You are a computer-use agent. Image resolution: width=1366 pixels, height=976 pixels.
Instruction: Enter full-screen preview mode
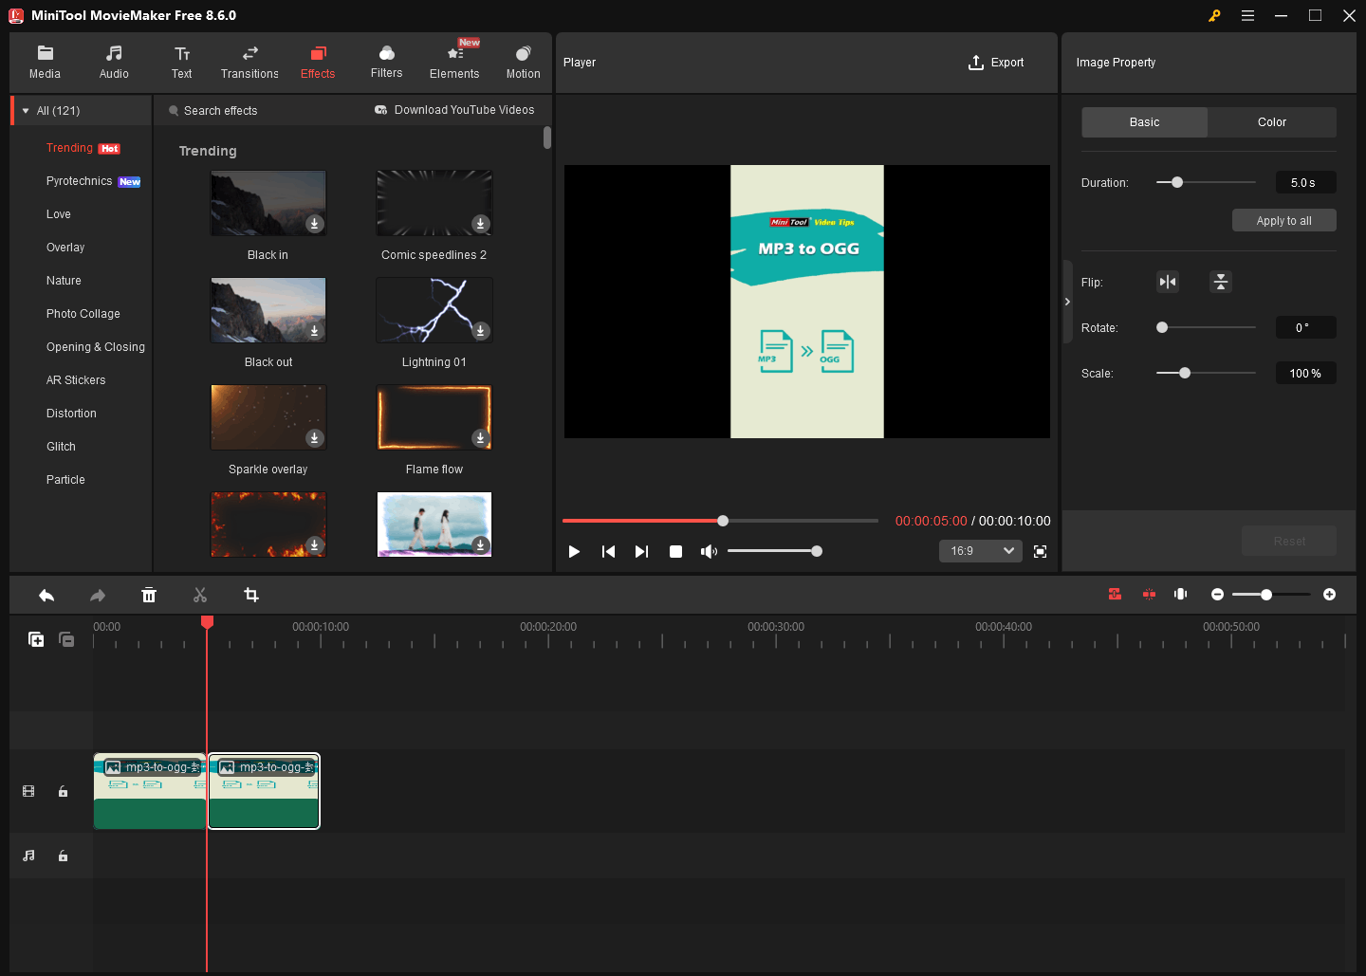tap(1040, 550)
